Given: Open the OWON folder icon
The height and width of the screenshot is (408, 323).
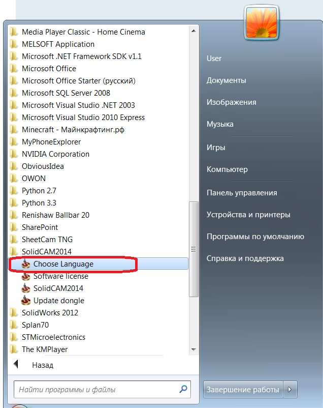Looking at the screenshot, I should tap(14, 179).
